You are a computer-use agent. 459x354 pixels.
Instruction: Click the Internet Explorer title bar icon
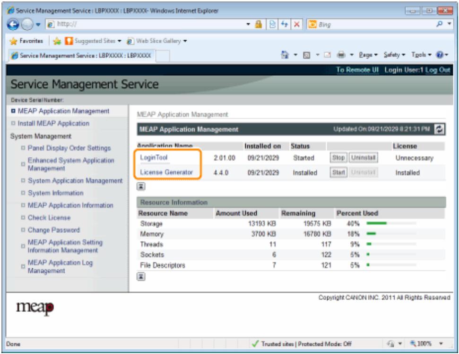10,10
